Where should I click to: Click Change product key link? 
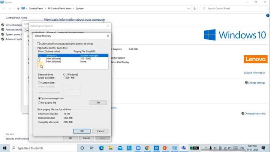(x=255, y=114)
